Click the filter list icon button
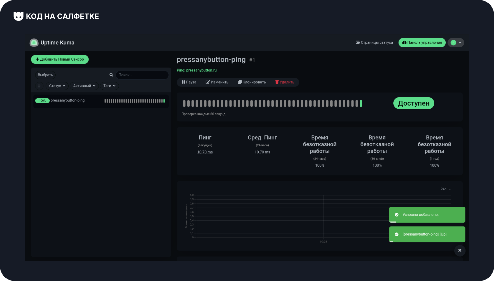494x281 pixels. tap(39, 86)
